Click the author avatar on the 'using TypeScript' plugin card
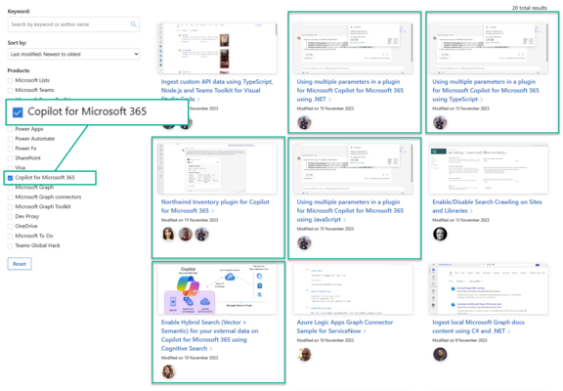Viewport: 563px width, 391px height. 440,123
